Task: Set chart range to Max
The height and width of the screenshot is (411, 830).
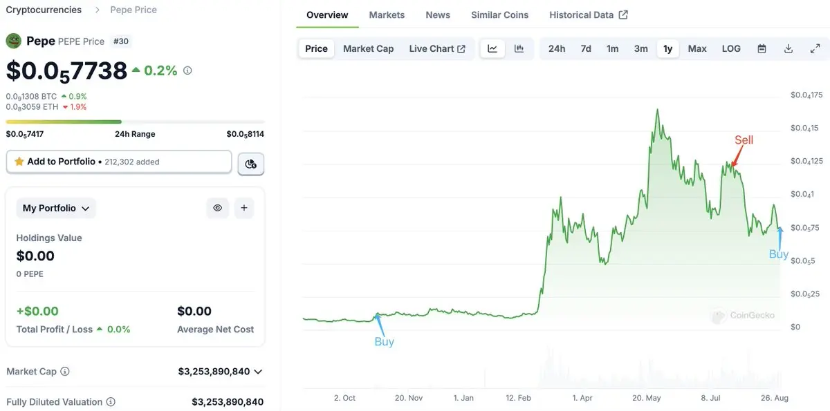Action: pyautogui.click(x=697, y=48)
